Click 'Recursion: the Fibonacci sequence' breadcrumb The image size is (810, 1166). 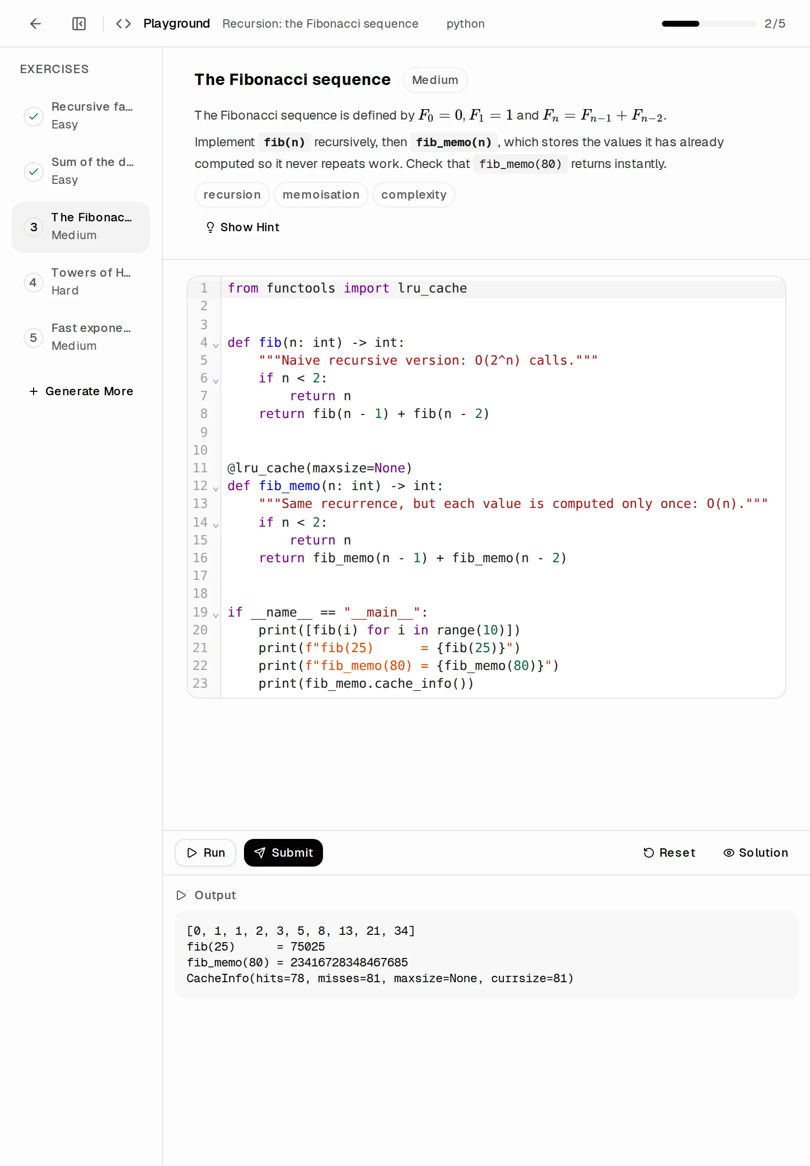click(x=320, y=23)
